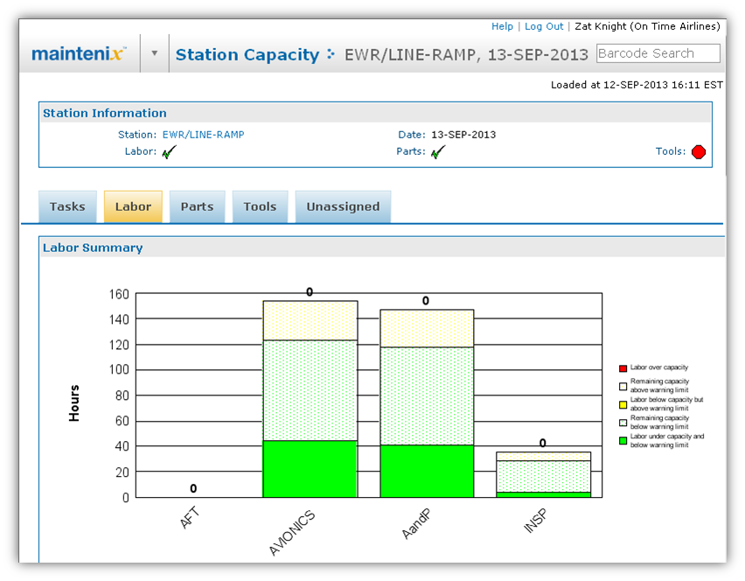Viewport: 745px width, 581px height.
Task: Click the red Tools stop-sign status icon
Action: tap(698, 151)
